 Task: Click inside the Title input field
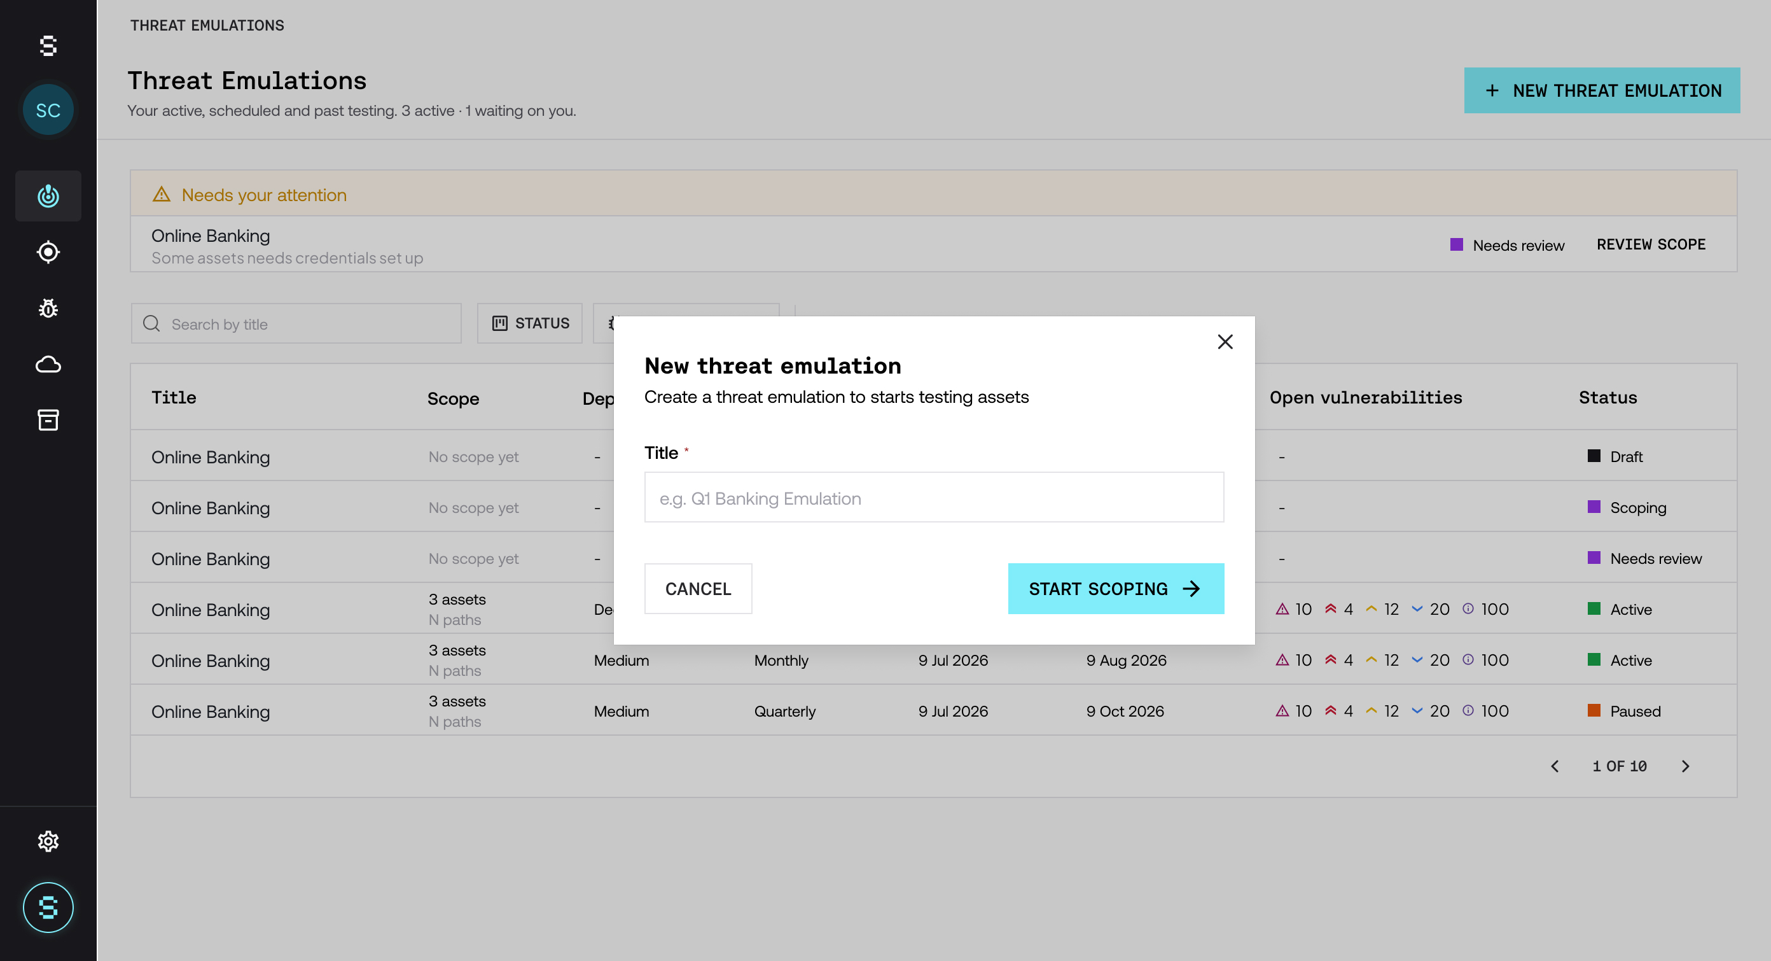point(934,497)
